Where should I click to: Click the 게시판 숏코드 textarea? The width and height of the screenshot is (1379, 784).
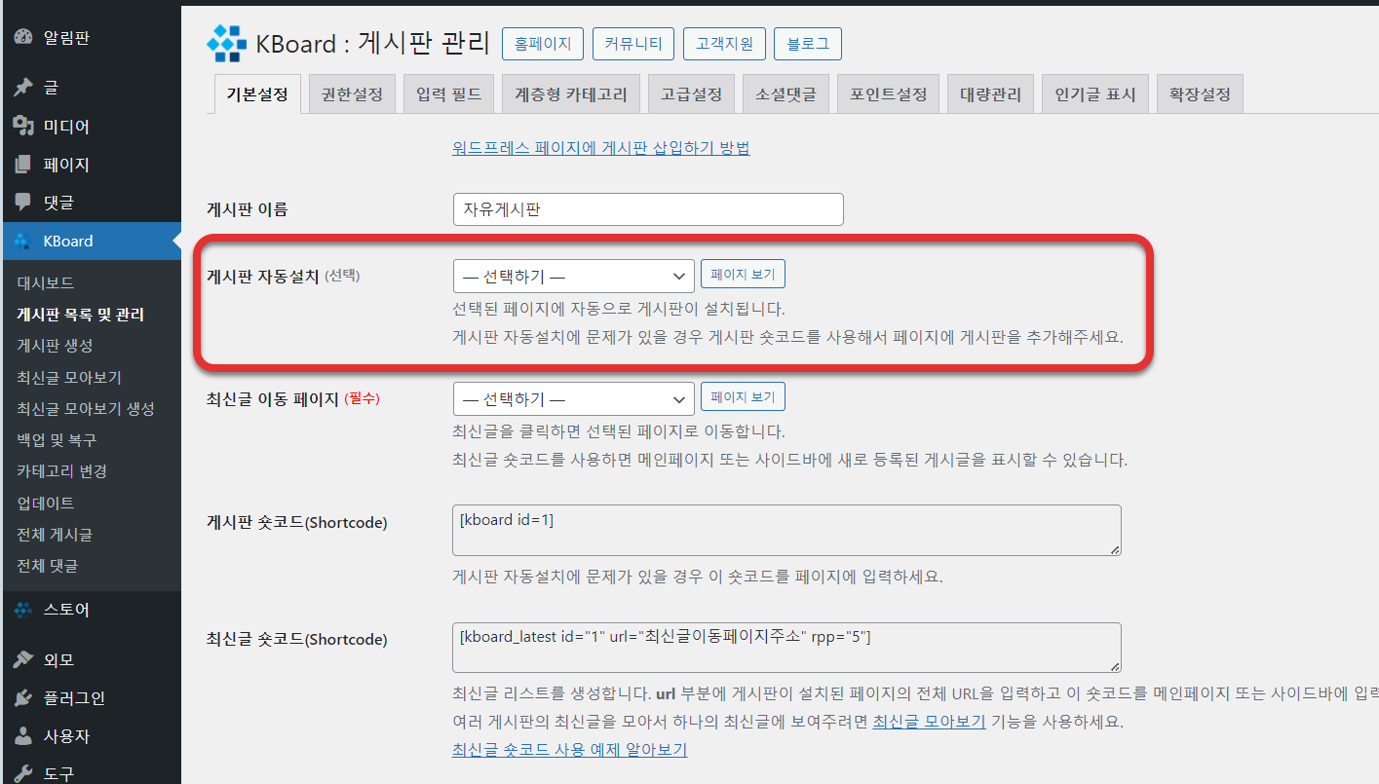[x=787, y=531]
